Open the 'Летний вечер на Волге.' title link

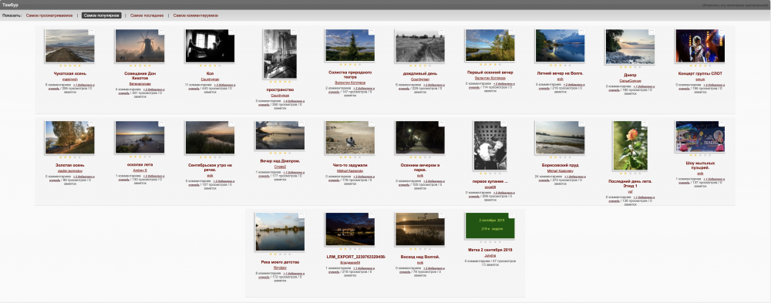560,73
